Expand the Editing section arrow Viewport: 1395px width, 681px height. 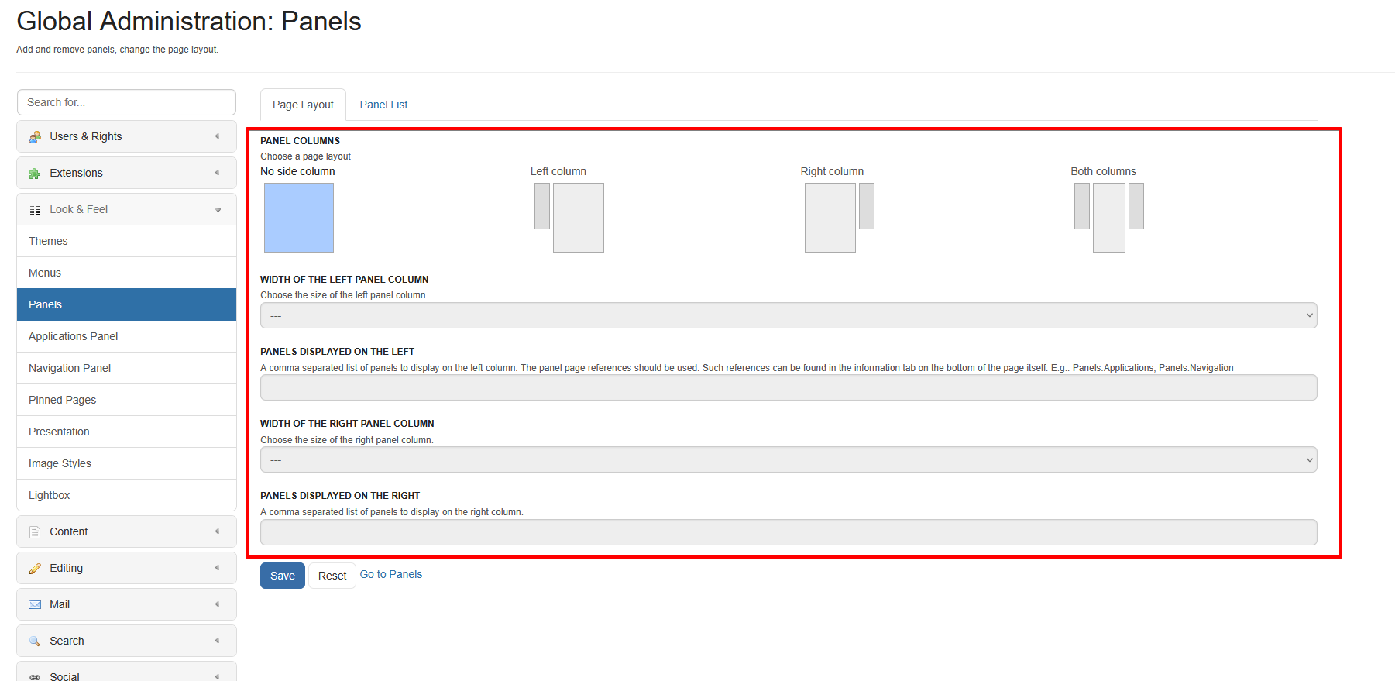(x=217, y=568)
